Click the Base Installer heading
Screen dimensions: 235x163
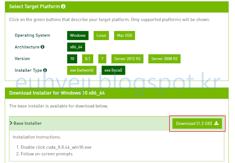[28, 123]
